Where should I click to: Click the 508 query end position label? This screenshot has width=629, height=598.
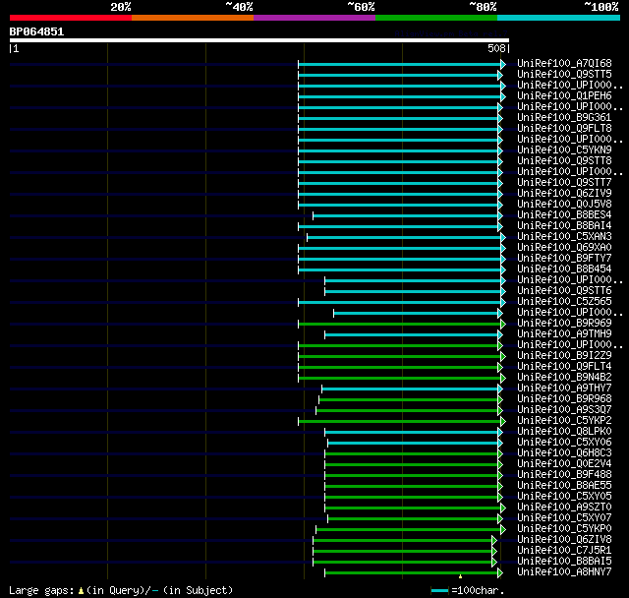(496, 48)
